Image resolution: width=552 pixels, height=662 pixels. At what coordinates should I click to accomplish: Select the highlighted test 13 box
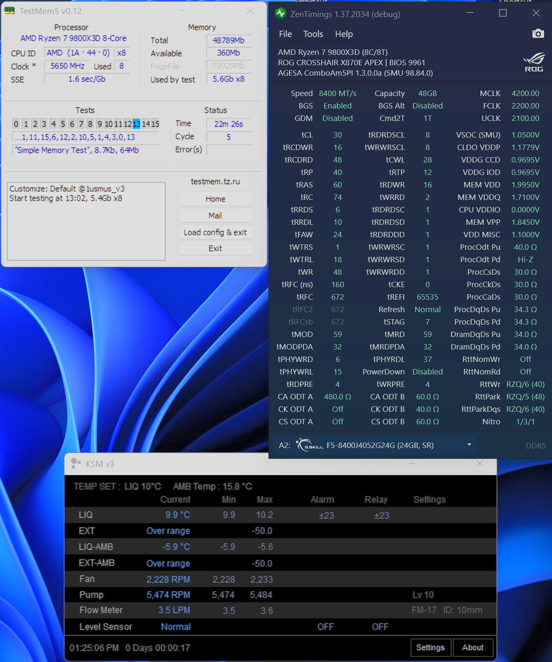click(136, 124)
